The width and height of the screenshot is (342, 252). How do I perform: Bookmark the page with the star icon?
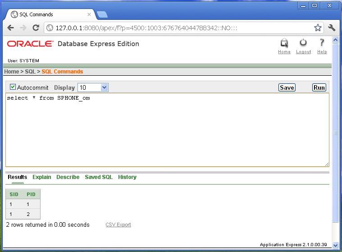pos(318,27)
